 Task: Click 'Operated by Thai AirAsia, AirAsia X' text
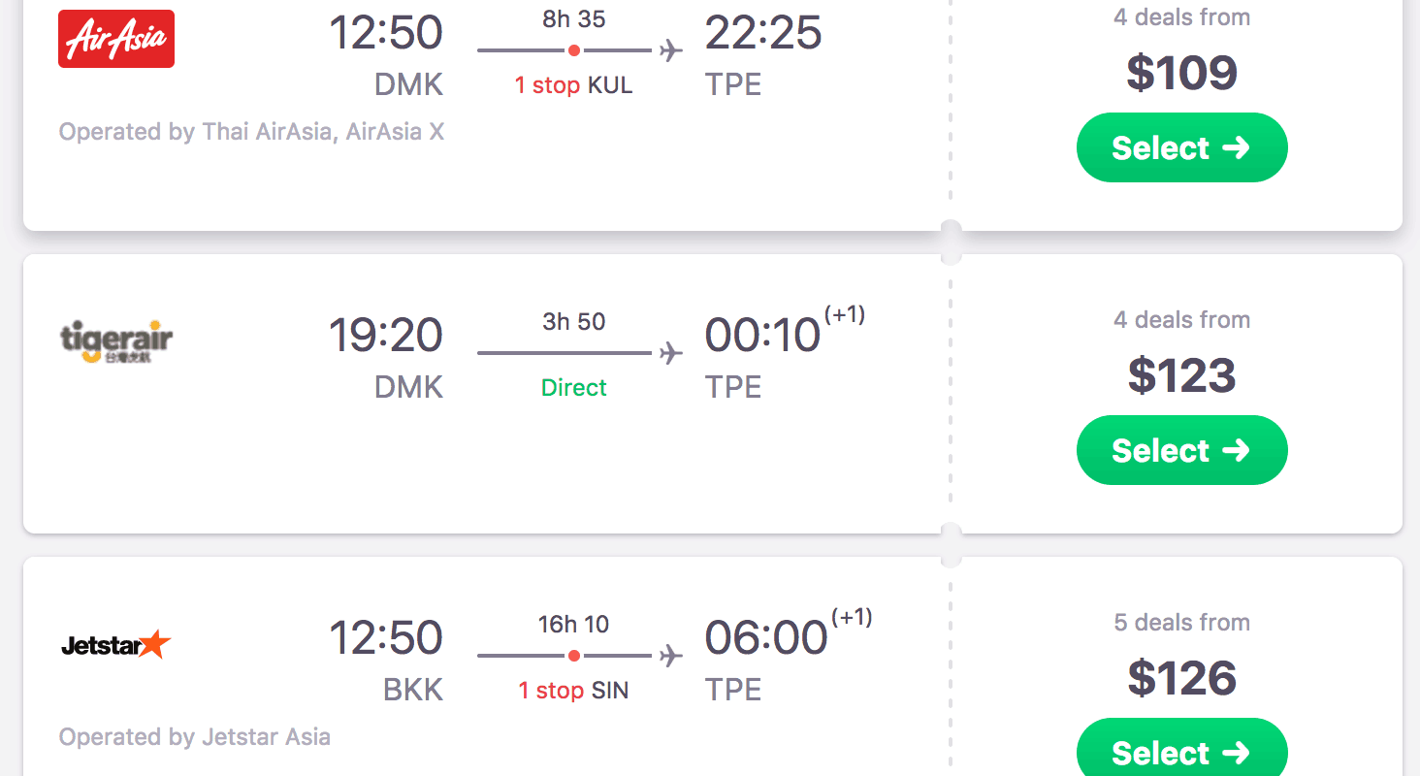point(251,132)
